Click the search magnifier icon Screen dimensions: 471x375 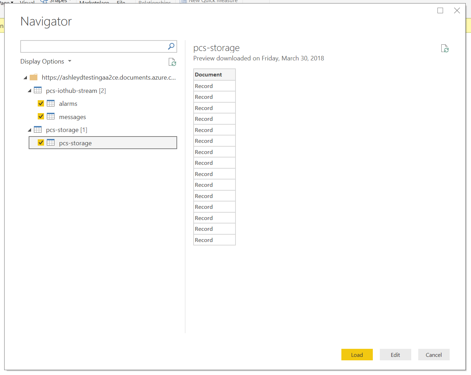point(171,46)
